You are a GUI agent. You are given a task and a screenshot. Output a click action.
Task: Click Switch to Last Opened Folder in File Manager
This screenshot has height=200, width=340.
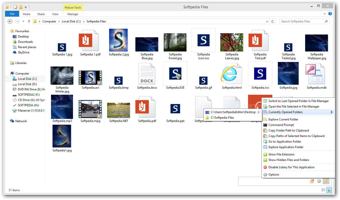pos(299,101)
